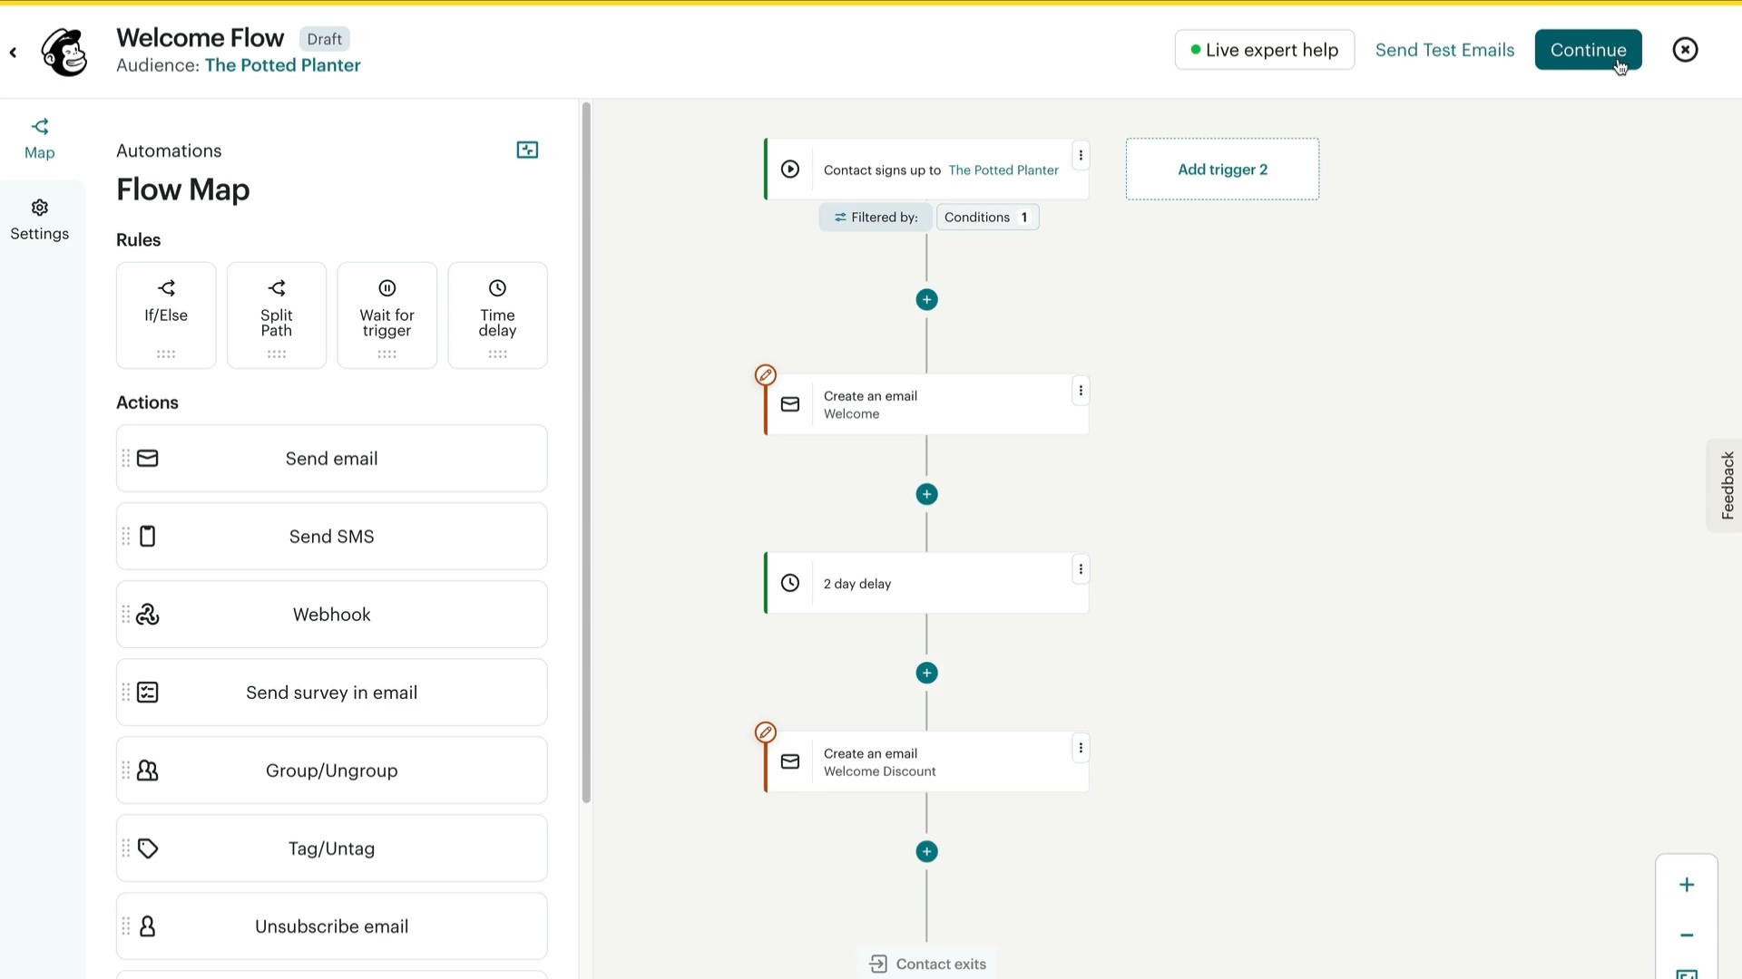
Task: Open the trigger card options menu
Action: (x=1081, y=155)
